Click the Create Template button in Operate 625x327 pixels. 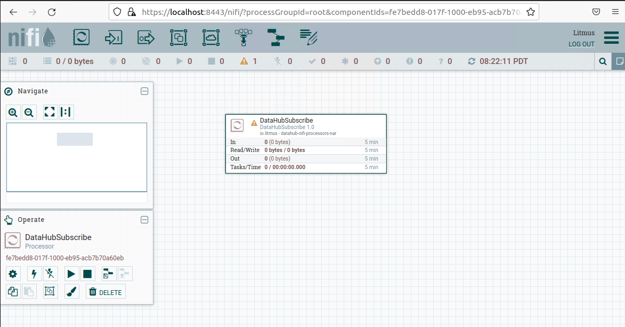click(x=108, y=274)
